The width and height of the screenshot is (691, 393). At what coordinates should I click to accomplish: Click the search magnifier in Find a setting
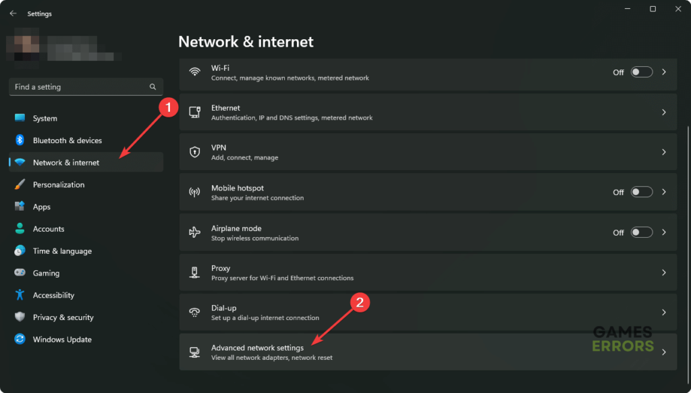(x=153, y=86)
